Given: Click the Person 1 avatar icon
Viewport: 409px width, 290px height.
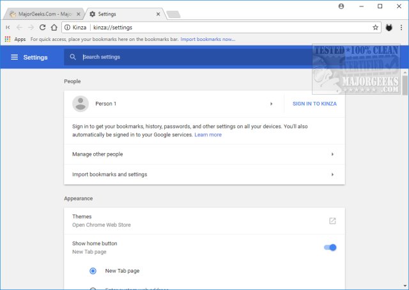Looking at the screenshot, I should 81,104.
